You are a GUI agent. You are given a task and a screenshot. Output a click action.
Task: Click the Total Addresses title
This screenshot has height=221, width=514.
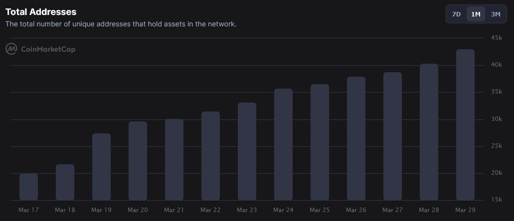click(41, 12)
